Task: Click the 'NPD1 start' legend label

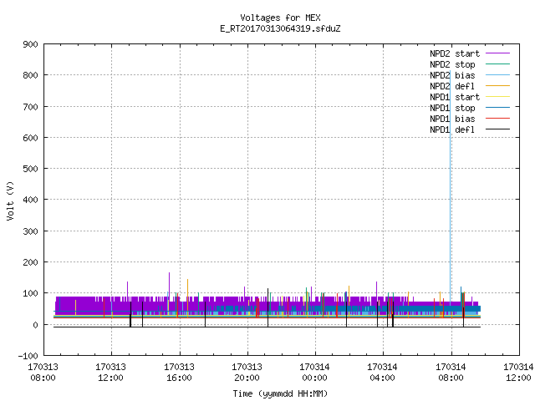Action: click(x=455, y=97)
